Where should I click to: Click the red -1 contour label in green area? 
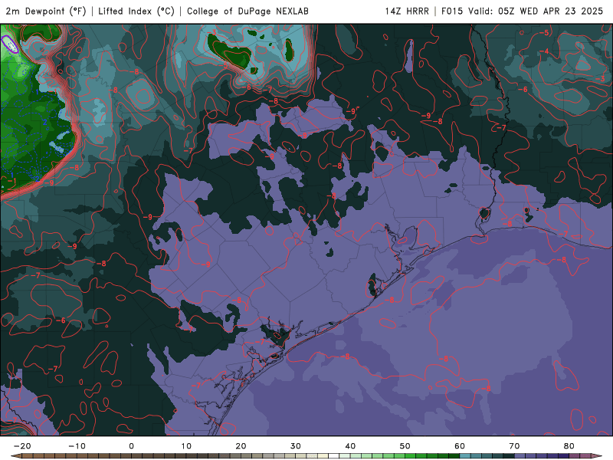[x=11, y=181]
